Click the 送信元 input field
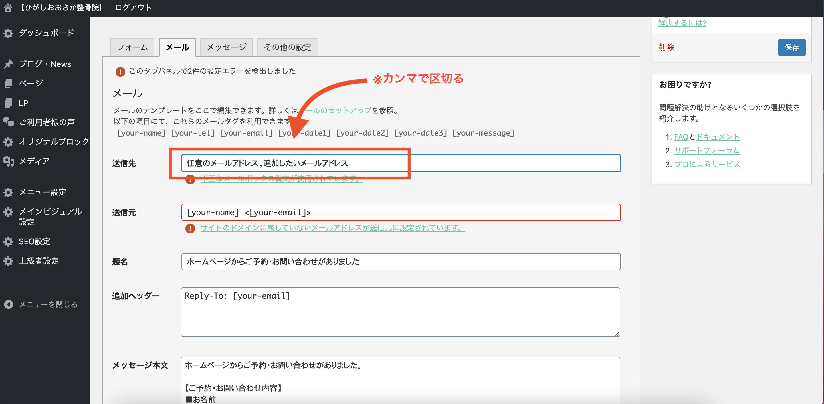This screenshot has height=404, width=824. click(401, 212)
